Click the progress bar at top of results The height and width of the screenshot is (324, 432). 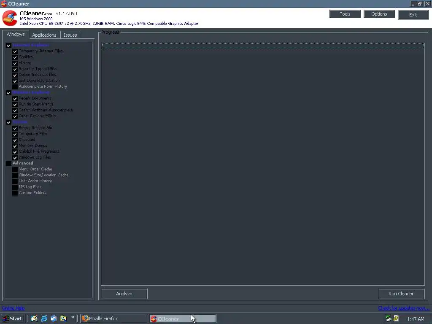[263, 46]
